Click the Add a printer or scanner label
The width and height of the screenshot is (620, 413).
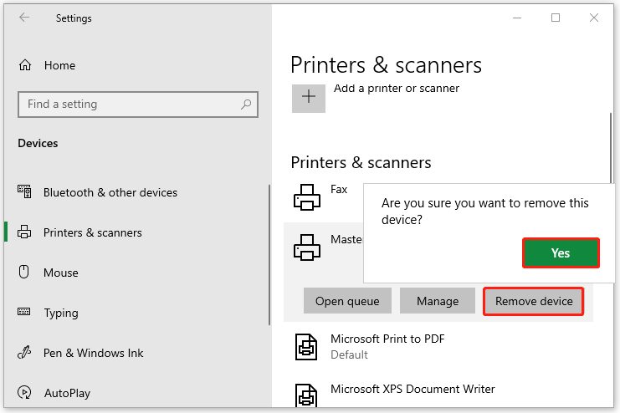tap(397, 88)
